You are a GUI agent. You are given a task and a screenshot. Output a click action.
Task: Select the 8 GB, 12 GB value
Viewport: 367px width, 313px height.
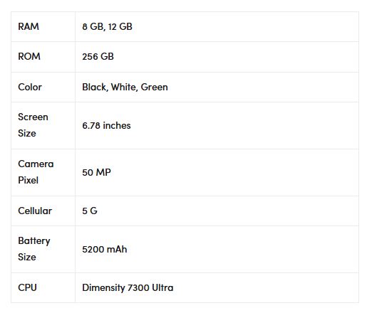[107, 26]
